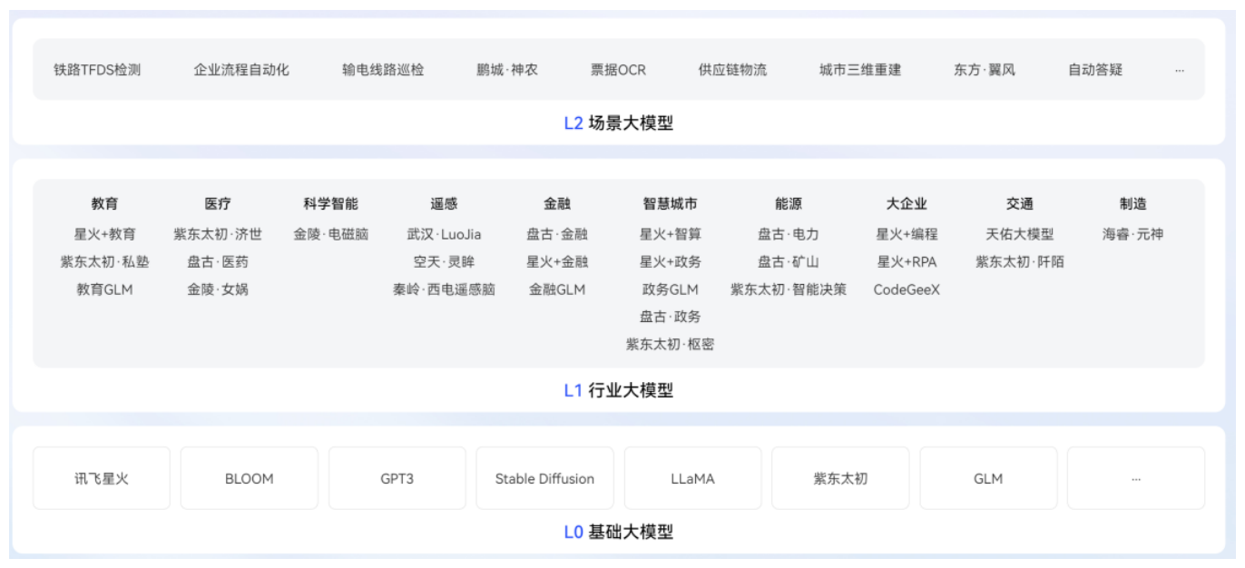Select the 遥感 industry heading
1245x568 pixels.
[445, 204]
